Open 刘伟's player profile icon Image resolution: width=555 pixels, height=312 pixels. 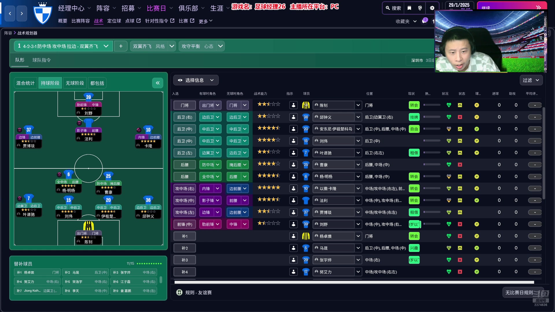point(293,141)
